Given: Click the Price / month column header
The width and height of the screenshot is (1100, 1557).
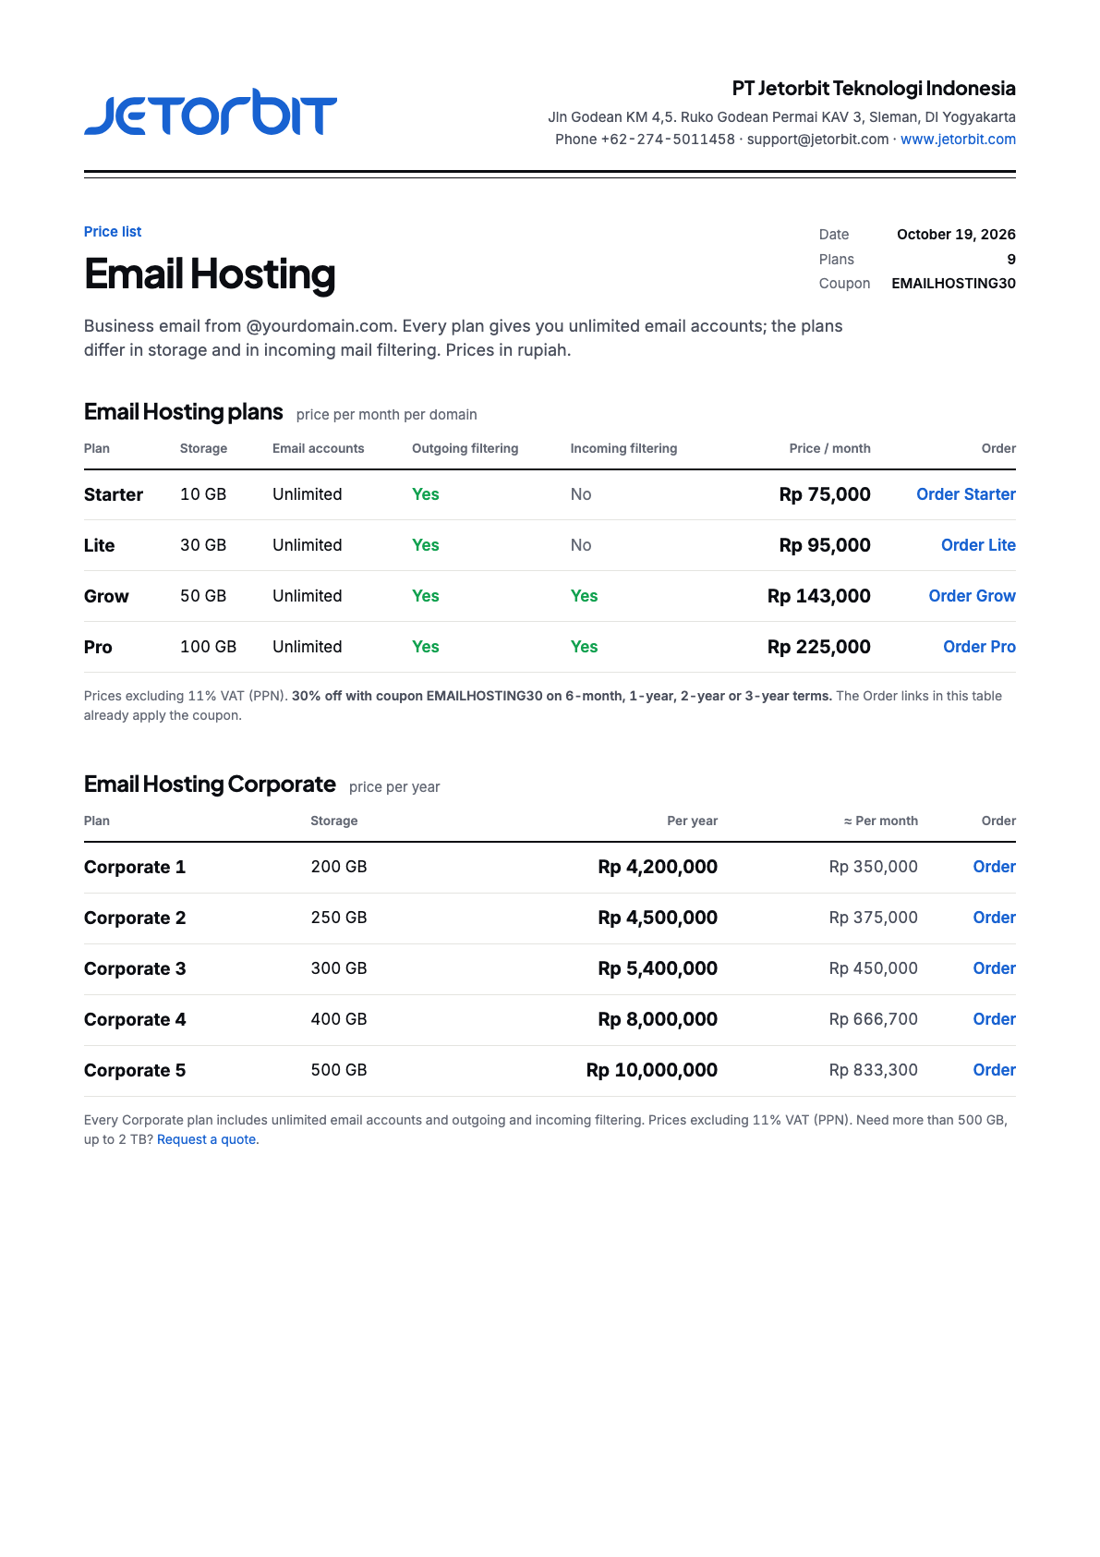Looking at the screenshot, I should (x=829, y=449).
